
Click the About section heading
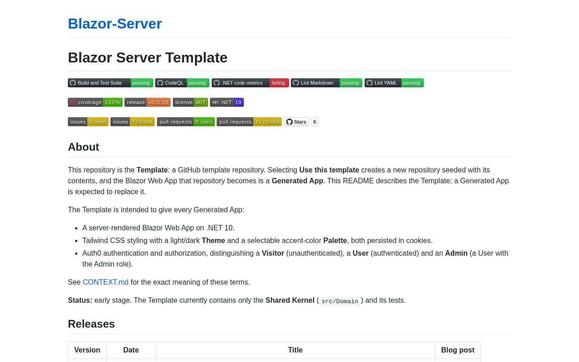tap(84, 147)
